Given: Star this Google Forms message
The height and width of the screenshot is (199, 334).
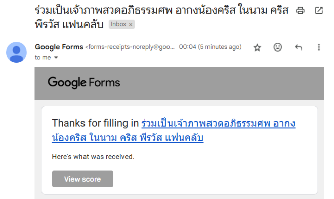Looking at the screenshot, I should click(257, 47).
